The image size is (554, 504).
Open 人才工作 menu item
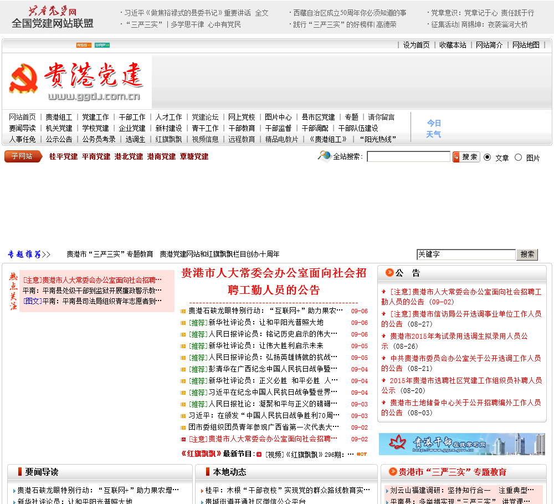(168, 117)
